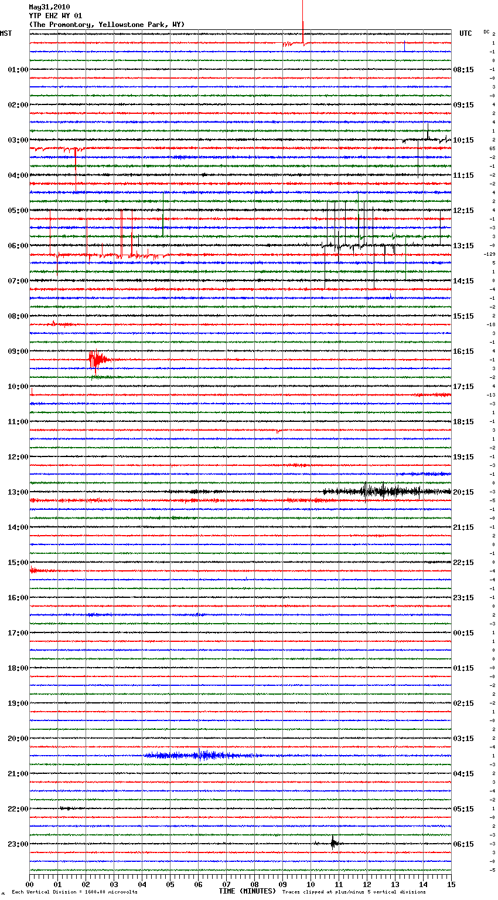Select the 23:00 MST time label
498x900 pixels.
[18, 844]
